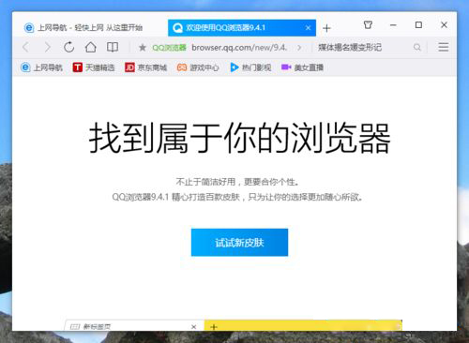Open the reading mode book icon
The width and height of the screenshot is (469, 343).
[113, 47]
